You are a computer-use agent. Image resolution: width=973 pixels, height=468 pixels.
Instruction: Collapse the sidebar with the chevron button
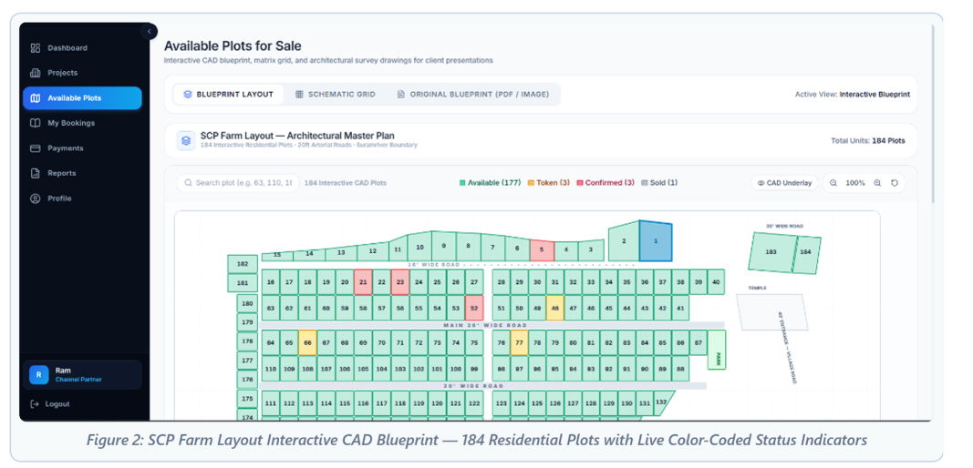(x=149, y=31)
